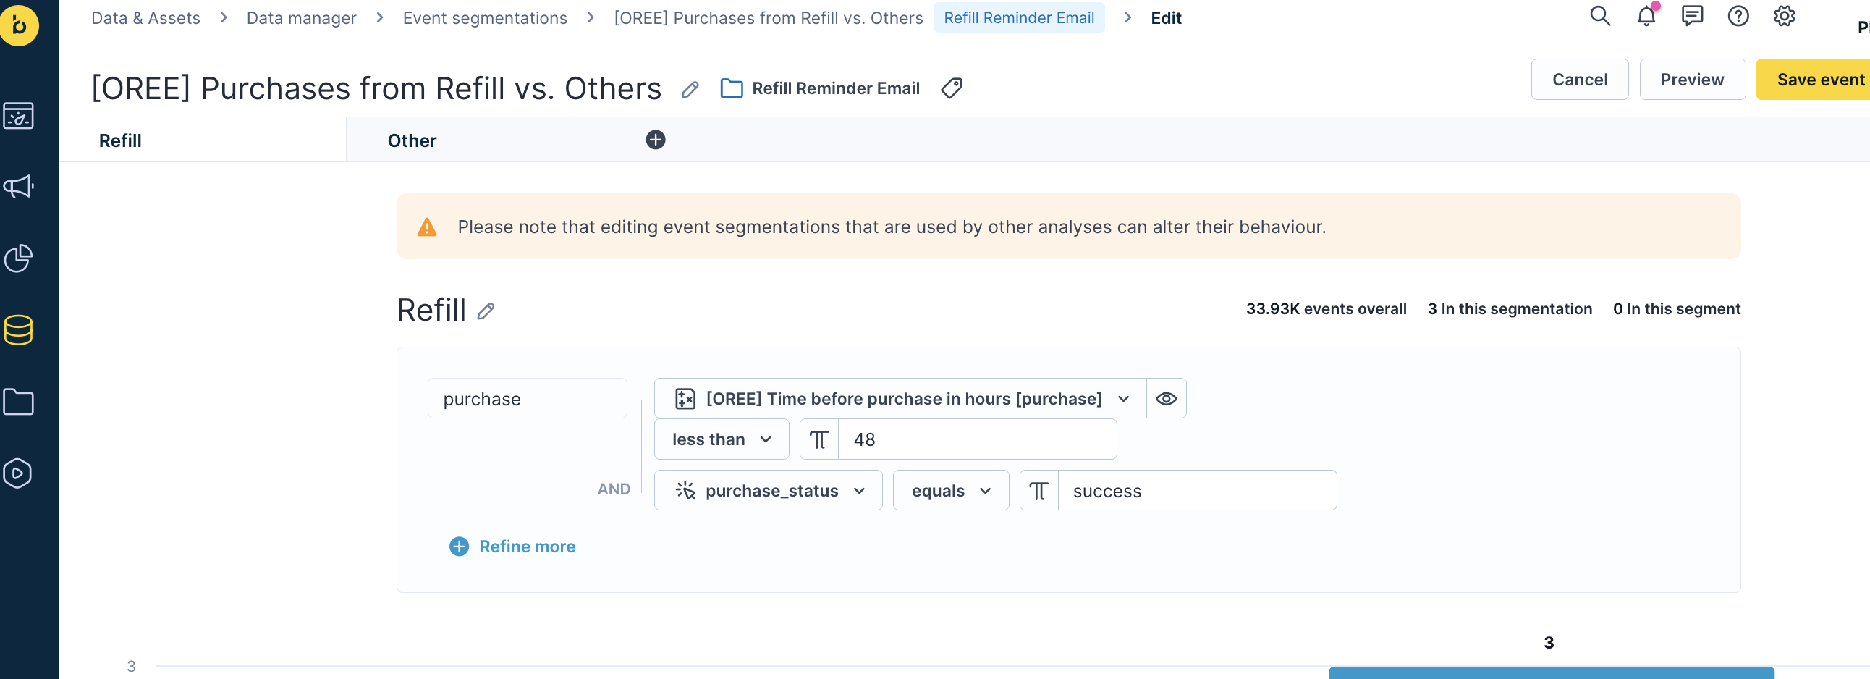1870x679 pixels.
Task: Open the play circle sidebar icon
Action: click(x=18, y=473)
